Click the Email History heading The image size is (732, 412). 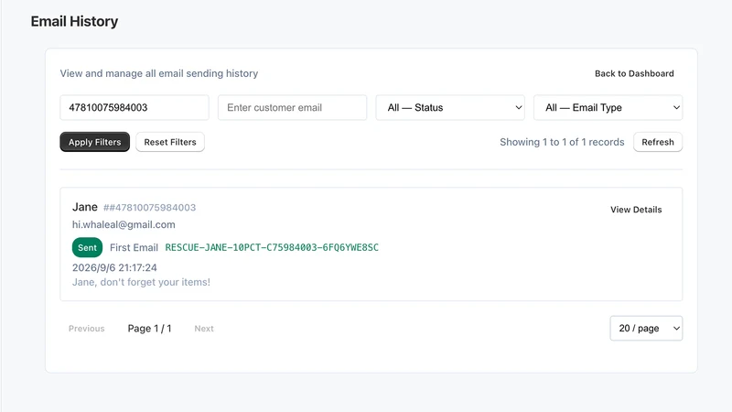(x=74, y=21)
